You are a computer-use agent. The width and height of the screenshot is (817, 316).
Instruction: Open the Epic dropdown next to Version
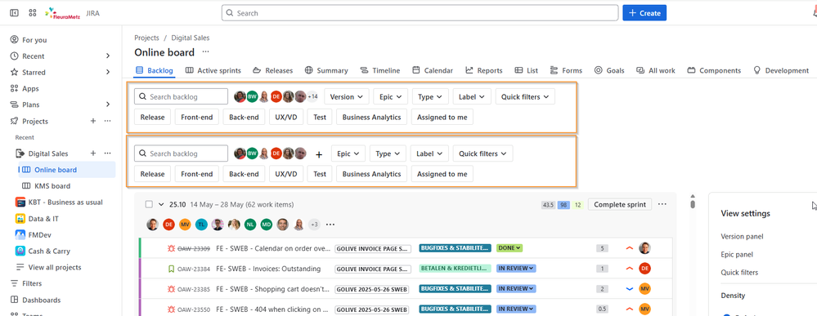390,96
